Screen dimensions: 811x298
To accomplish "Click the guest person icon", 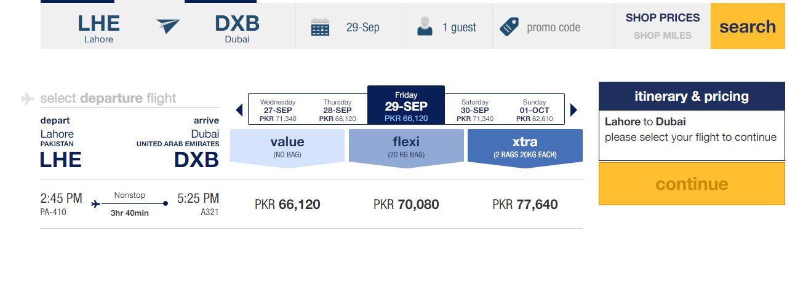I will [x=425, y=27].
